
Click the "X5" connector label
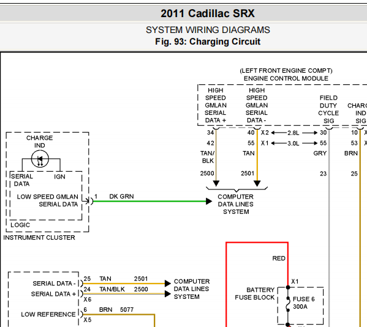click(x=87, y=320)
